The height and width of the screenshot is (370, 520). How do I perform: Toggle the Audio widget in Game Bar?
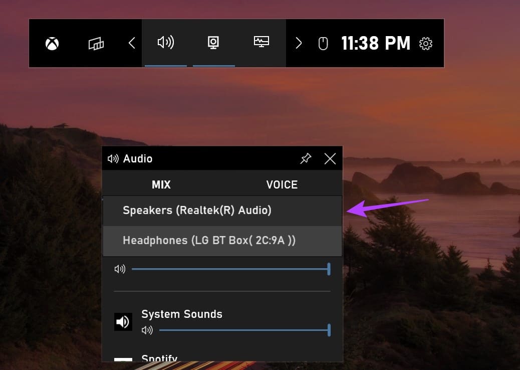pyautogui.click(x=165, y=43)
